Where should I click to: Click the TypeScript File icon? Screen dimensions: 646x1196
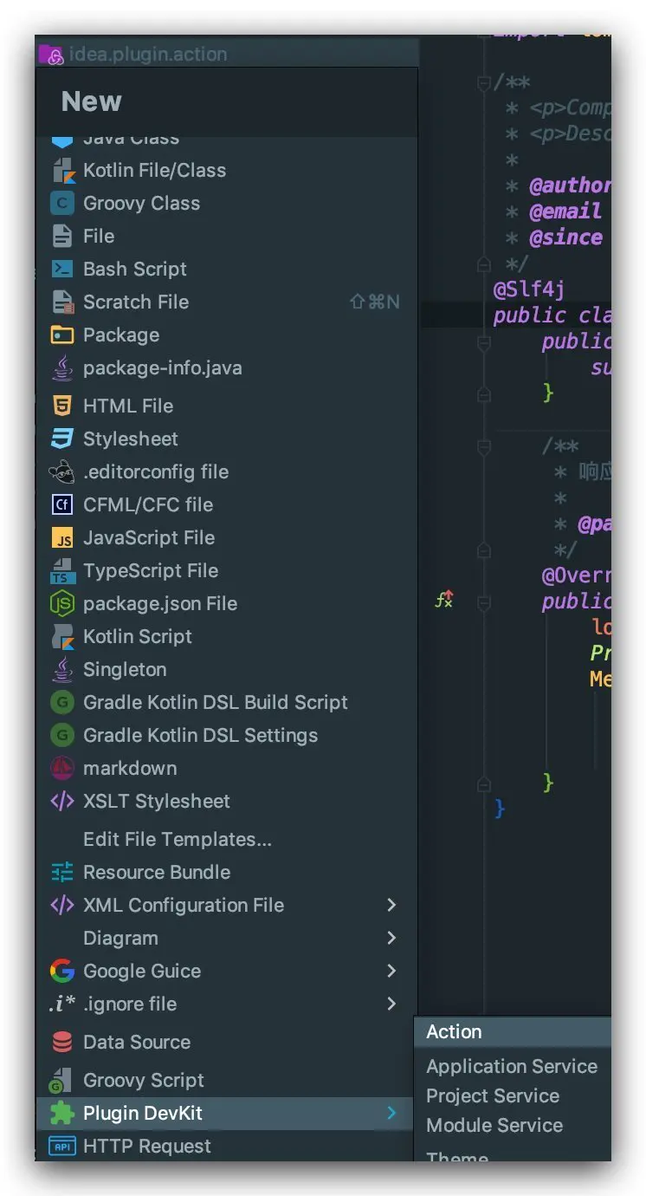pyautogui.click(x=62, y=571)
